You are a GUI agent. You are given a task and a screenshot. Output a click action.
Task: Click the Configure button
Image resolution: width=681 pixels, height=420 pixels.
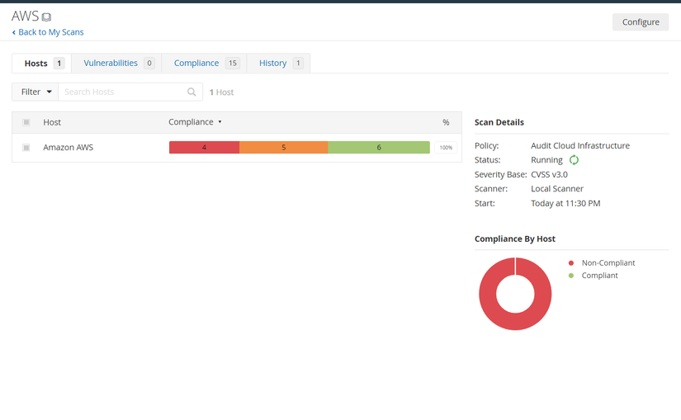(x=641, y=21)
